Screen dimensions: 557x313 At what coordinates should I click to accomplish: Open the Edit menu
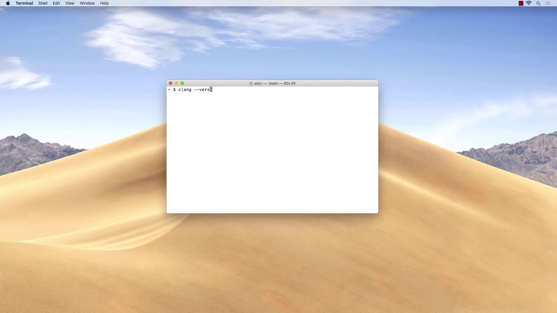[x=57, y=3]
